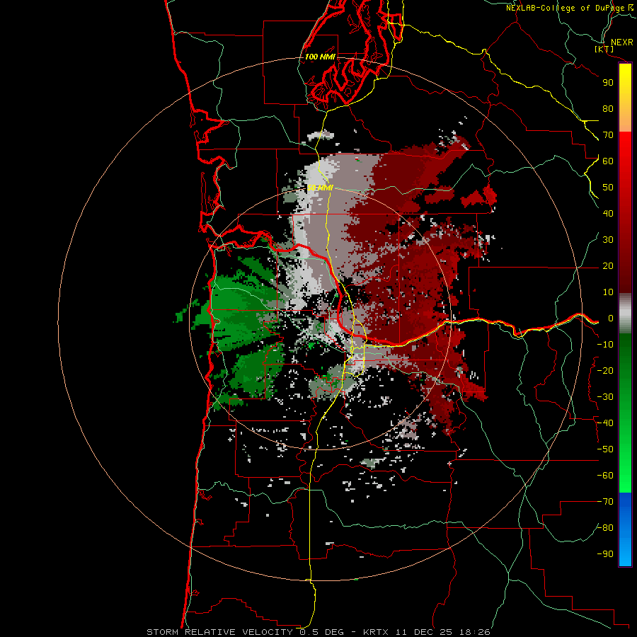Viewport: 637px width, 637px height.
Task: Click the blue segment at the color bar bottom
Action: click(625, 529)
